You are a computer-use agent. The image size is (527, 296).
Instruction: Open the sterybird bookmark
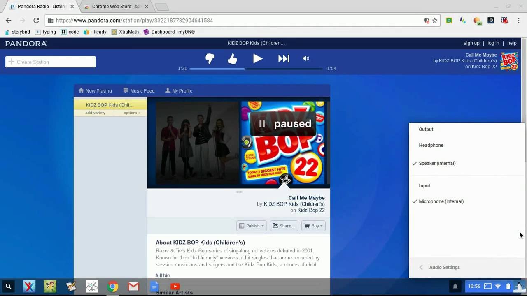[18, 32]
